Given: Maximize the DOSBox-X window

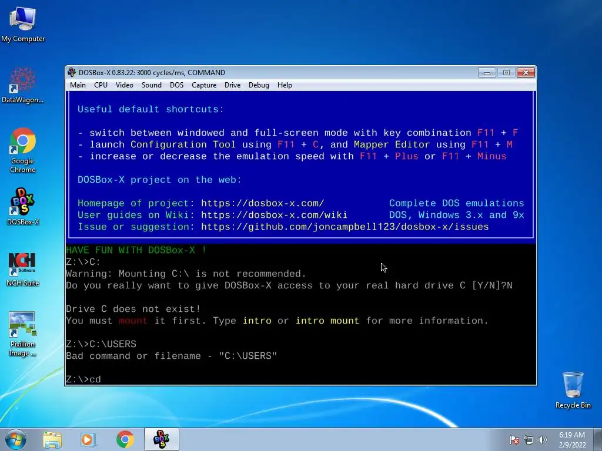Looking at the screenshot, I should 506,72.
